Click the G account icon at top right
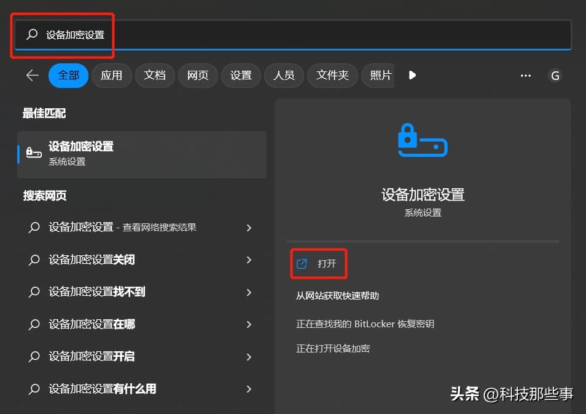This screenshot has width=586, height=414. (555, 75)
